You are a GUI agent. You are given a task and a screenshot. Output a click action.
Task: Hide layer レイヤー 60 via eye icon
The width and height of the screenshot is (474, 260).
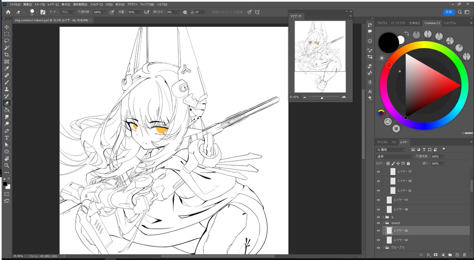pyautogui.click(x=378, y=181)
